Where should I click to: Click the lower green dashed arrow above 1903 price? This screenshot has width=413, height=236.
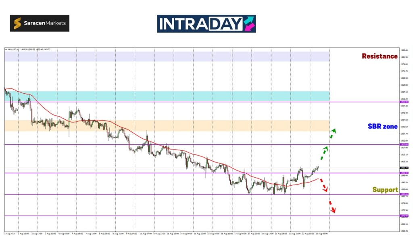coord(324,153)
